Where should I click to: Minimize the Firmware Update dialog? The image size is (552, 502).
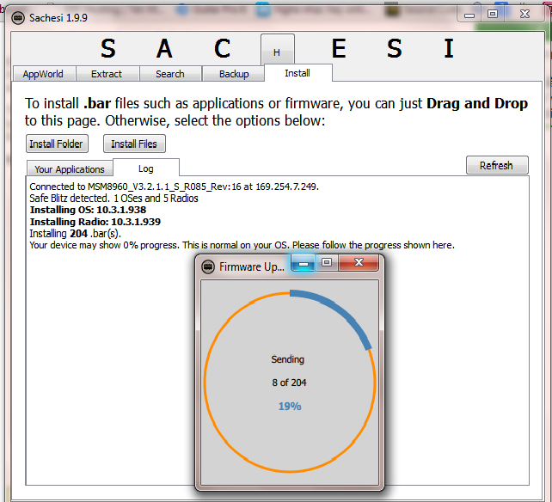(304, 263)
